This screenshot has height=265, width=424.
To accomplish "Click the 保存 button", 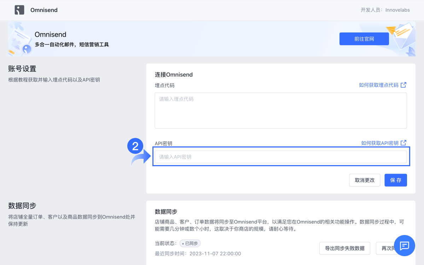I will (x=396, y=180).
